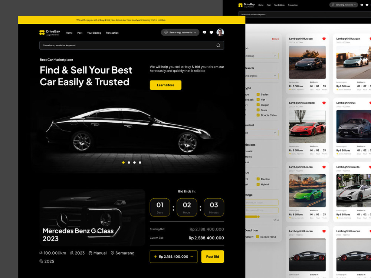Open favorites heart icon in front window header

click(211, 32)
